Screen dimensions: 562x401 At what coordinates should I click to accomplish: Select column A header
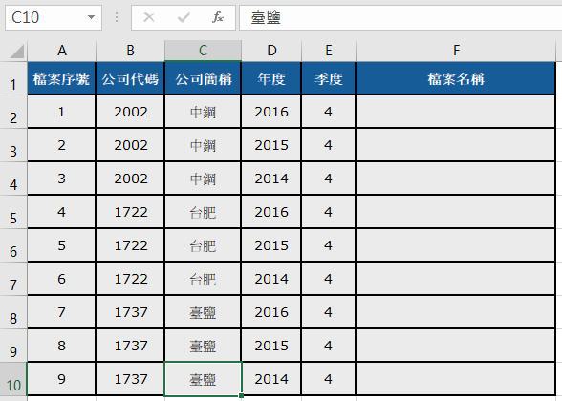(61, 51)
